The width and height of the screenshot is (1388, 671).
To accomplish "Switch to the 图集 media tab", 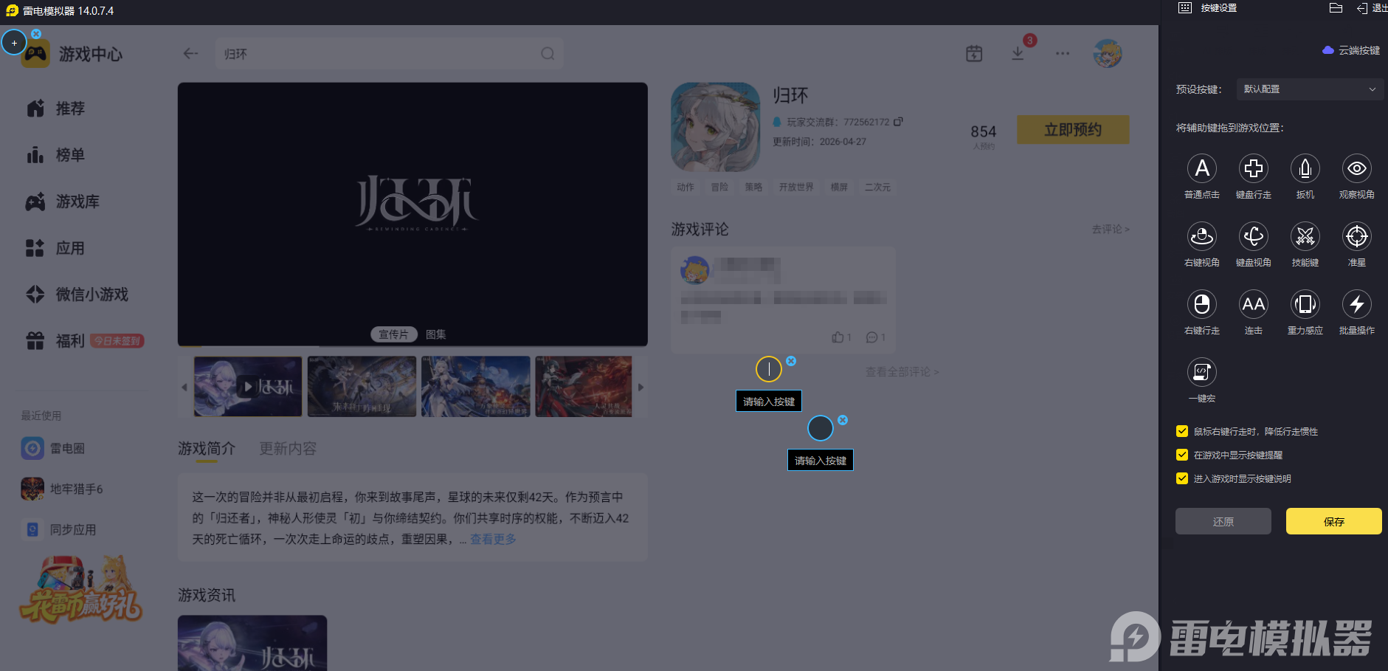I will [435, 334].
